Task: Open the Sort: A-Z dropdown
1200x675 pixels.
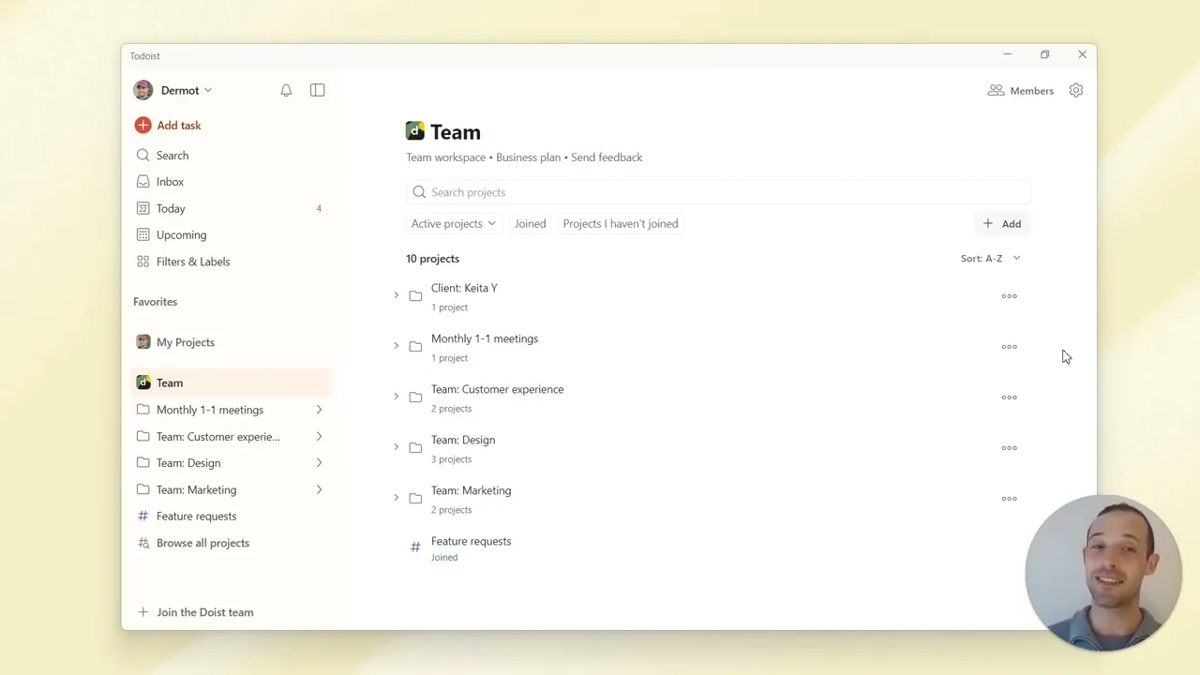Action: 990,259
